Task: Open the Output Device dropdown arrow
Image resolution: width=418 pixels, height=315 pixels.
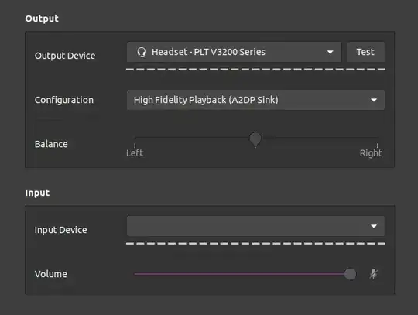Action: coord(330,52)
